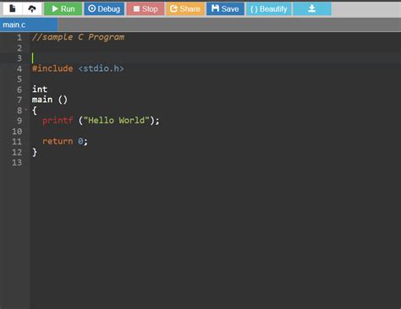Screen dimensions: 401x309
Task: Run the program with the green Run button
Action: point(63,8)
